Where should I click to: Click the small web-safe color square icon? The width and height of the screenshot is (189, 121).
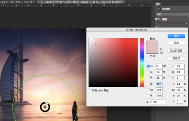[x=161, y=52]
